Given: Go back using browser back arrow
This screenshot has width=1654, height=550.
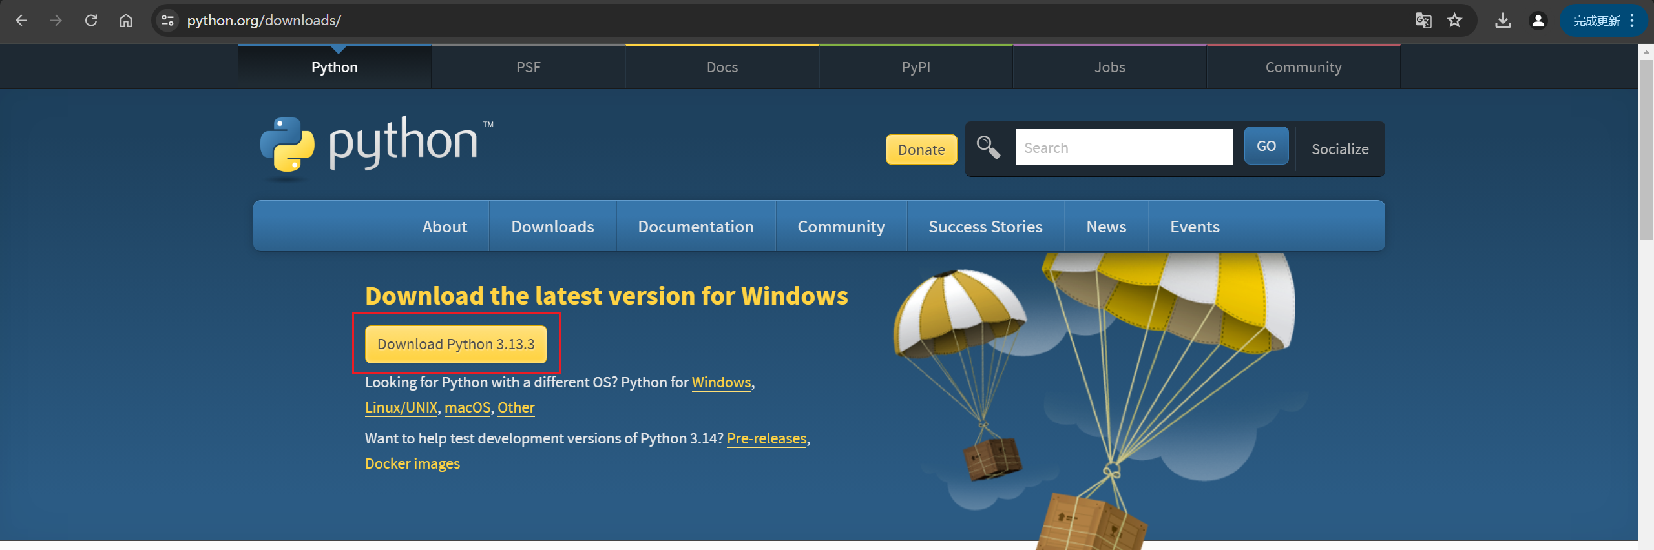Looking at the screenshot, I should tap(21, 21).
